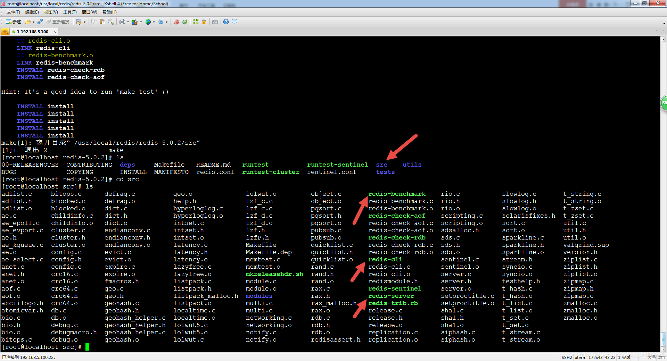Click 'mkreleasehdr.sh' file name
This screenshot has height=361, width=667.
click(x=274, y=274)
